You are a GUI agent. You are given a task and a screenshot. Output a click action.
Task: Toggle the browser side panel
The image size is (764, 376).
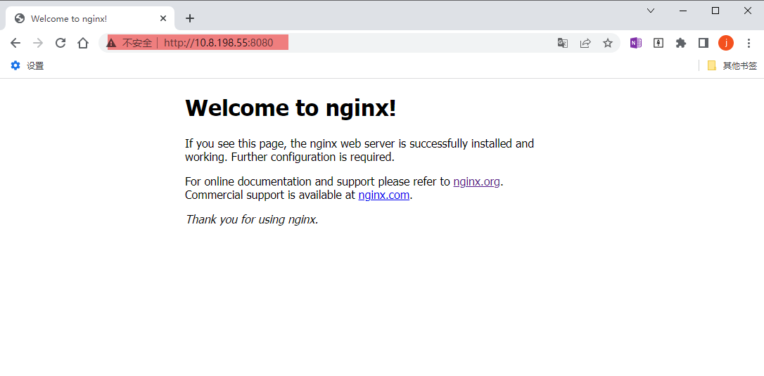tap(703, 43)
